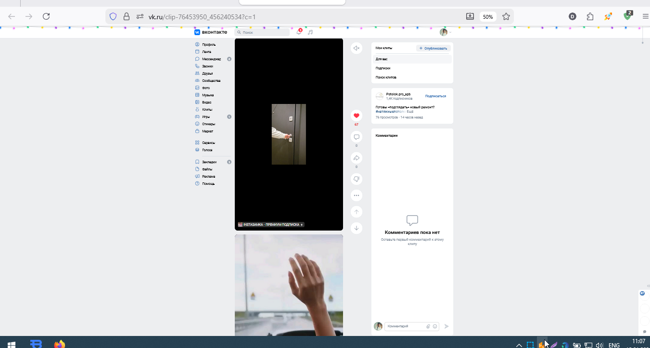Open Firefox from the taskbar

59,344
